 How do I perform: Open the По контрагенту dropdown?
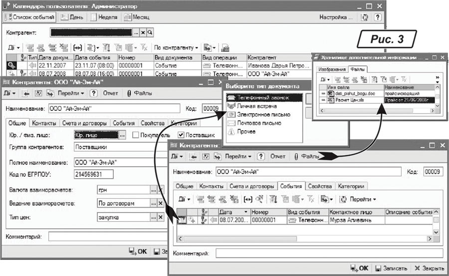point(176,47)
